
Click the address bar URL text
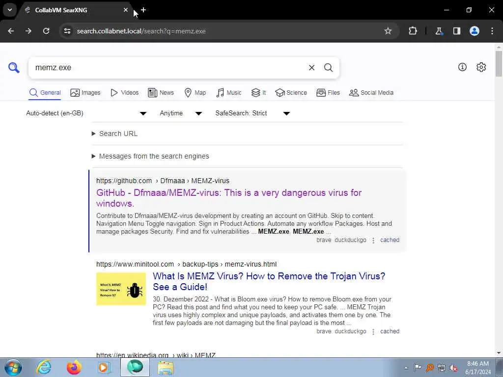tap(141, 31)
